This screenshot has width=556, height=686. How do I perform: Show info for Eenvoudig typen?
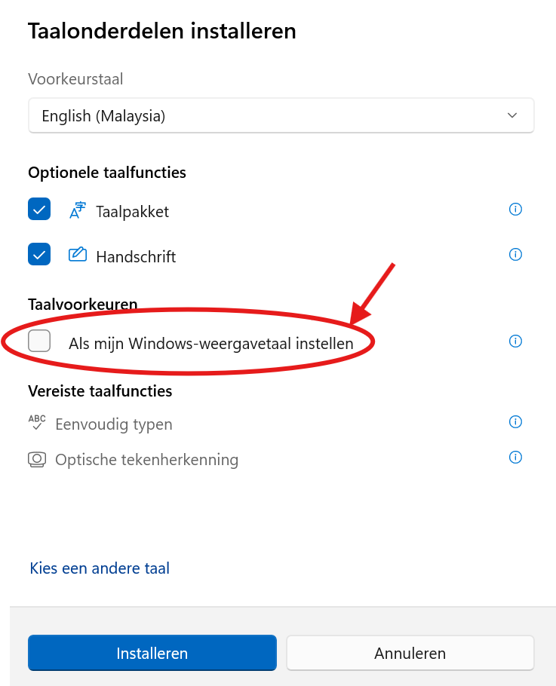coord(516,421)
